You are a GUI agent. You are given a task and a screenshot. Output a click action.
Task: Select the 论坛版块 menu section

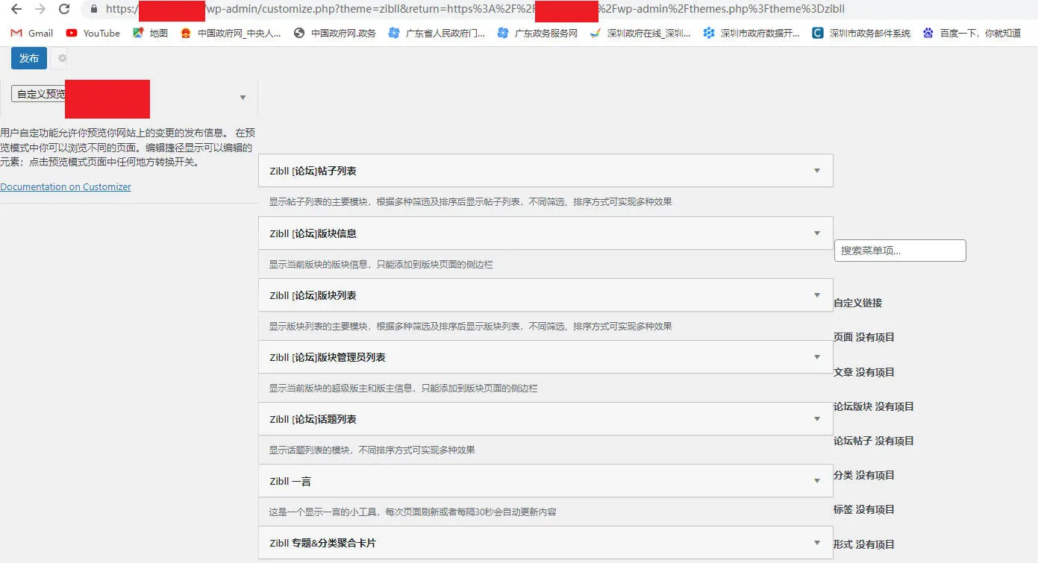(x=874, y=406)
